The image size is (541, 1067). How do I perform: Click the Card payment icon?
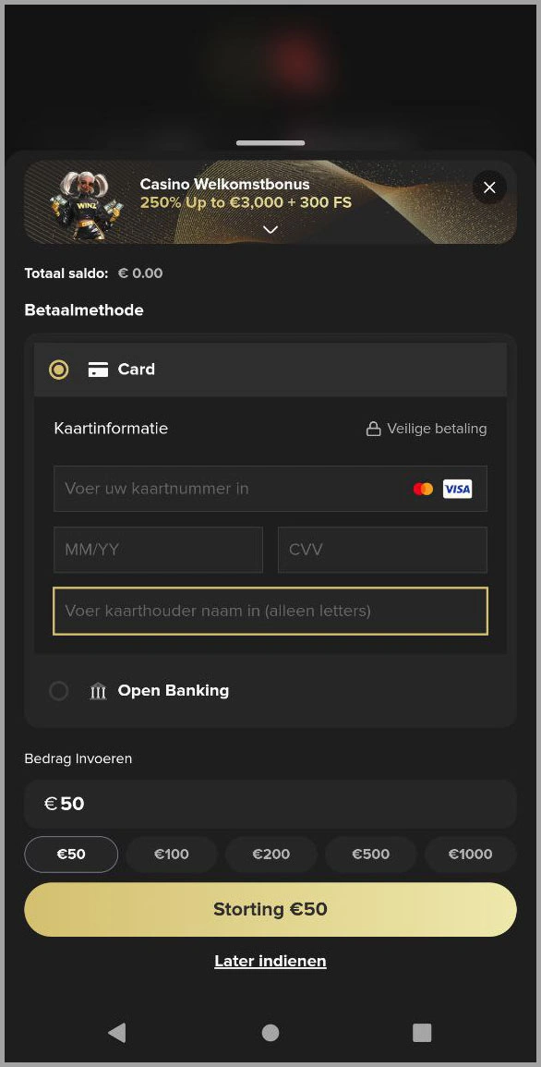point(99,369)
